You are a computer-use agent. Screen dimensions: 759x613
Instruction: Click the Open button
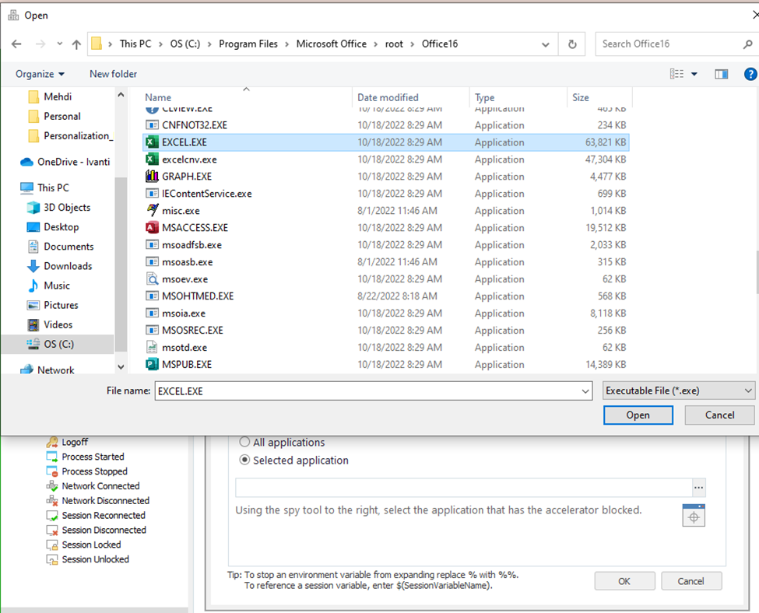[x=638, y=415]
